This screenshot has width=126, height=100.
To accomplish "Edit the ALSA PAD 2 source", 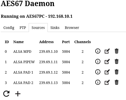I will (x=107, y=82).
